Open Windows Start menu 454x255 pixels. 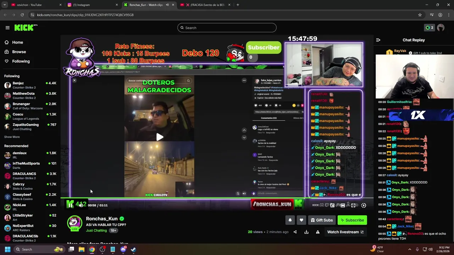coord(7,249)
